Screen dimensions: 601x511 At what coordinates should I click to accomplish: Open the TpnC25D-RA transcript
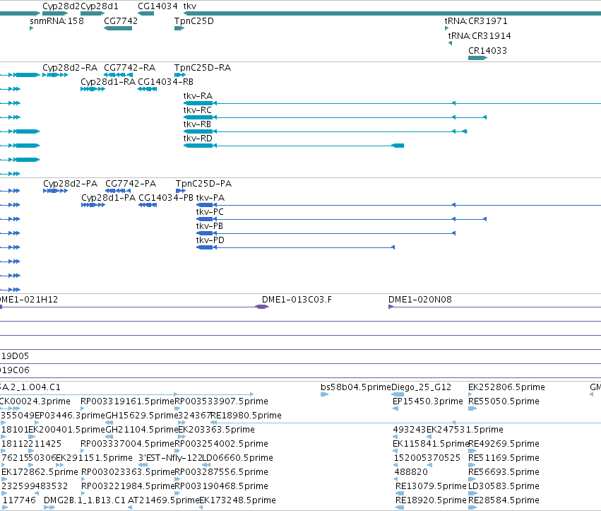[203, 68]
